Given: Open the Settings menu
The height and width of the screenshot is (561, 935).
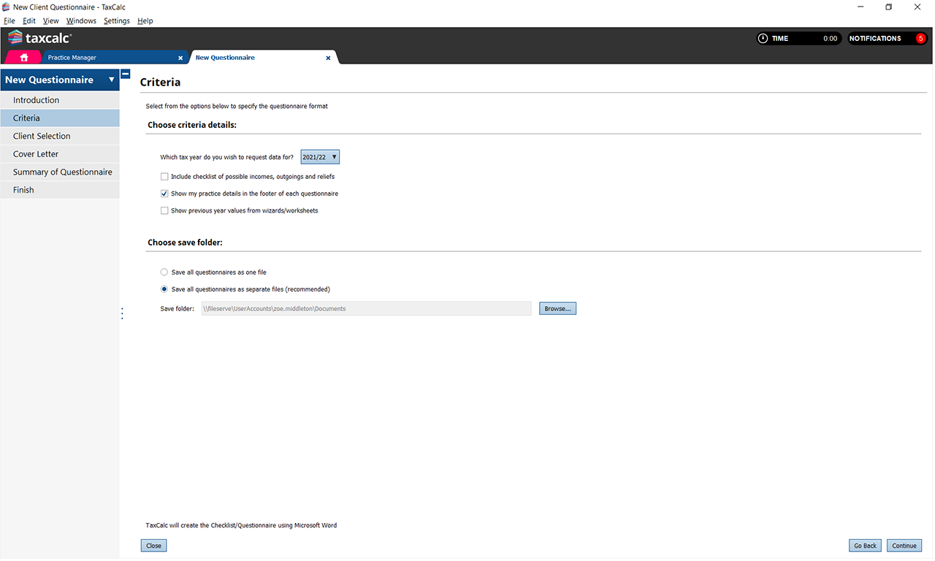Looking at the screenshot, I should tap(116, 21).
